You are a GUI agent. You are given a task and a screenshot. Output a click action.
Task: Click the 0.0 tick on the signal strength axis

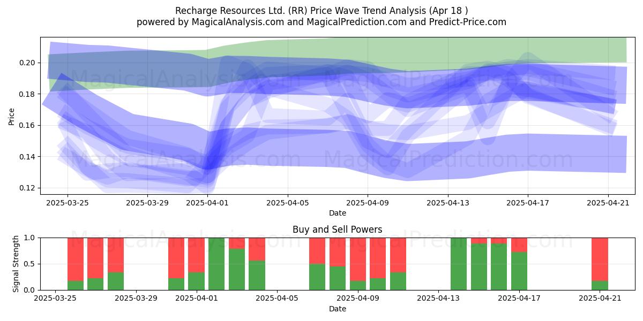(30, 290)
